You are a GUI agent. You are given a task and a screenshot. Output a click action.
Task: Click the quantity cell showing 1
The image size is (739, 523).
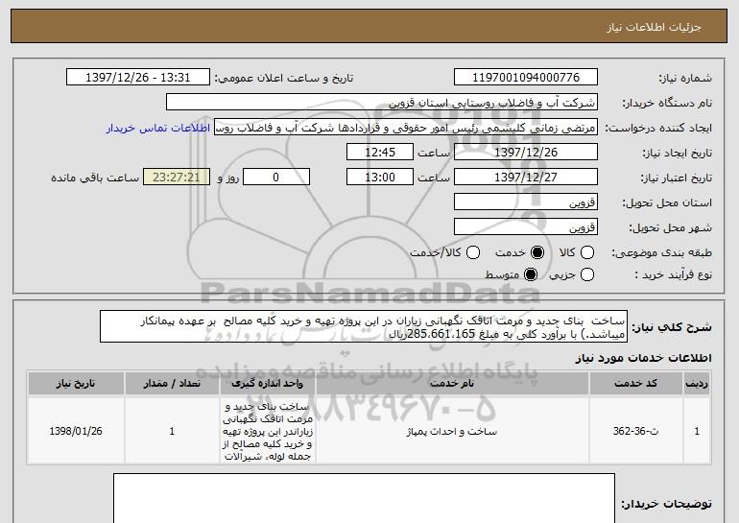[172, 431]
